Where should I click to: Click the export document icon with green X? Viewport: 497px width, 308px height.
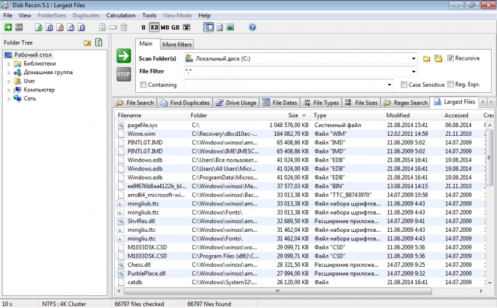pyautogui.click(x=38, y=27)
